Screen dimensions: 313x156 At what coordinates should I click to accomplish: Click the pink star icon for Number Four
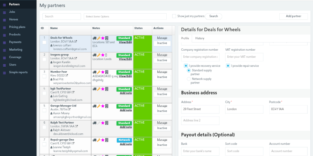click(103, 72)
